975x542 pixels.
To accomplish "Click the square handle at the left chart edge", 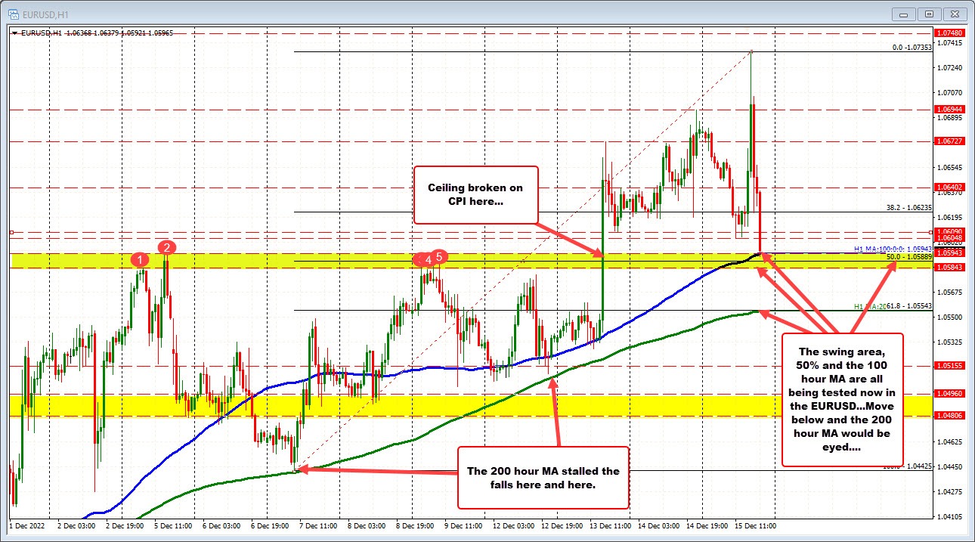I will point(11,232).
